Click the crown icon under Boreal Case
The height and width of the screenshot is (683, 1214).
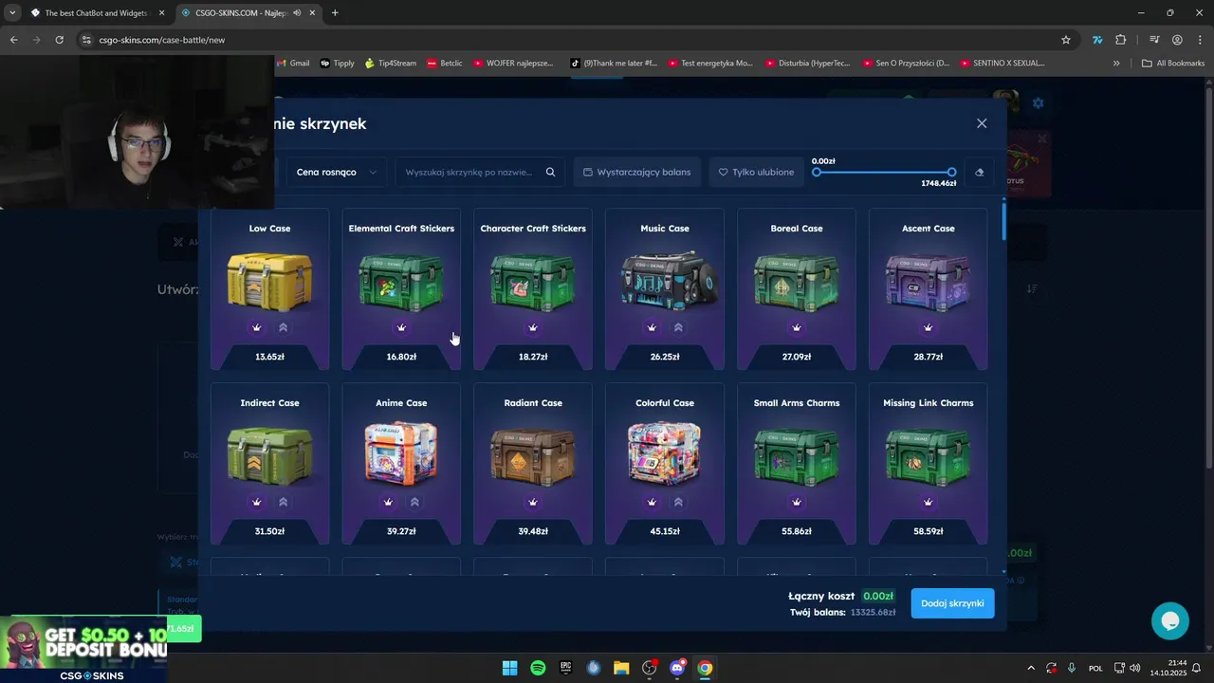(797, 327)
